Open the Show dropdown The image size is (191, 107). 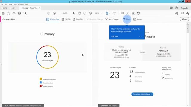click(x=138, y=19)
